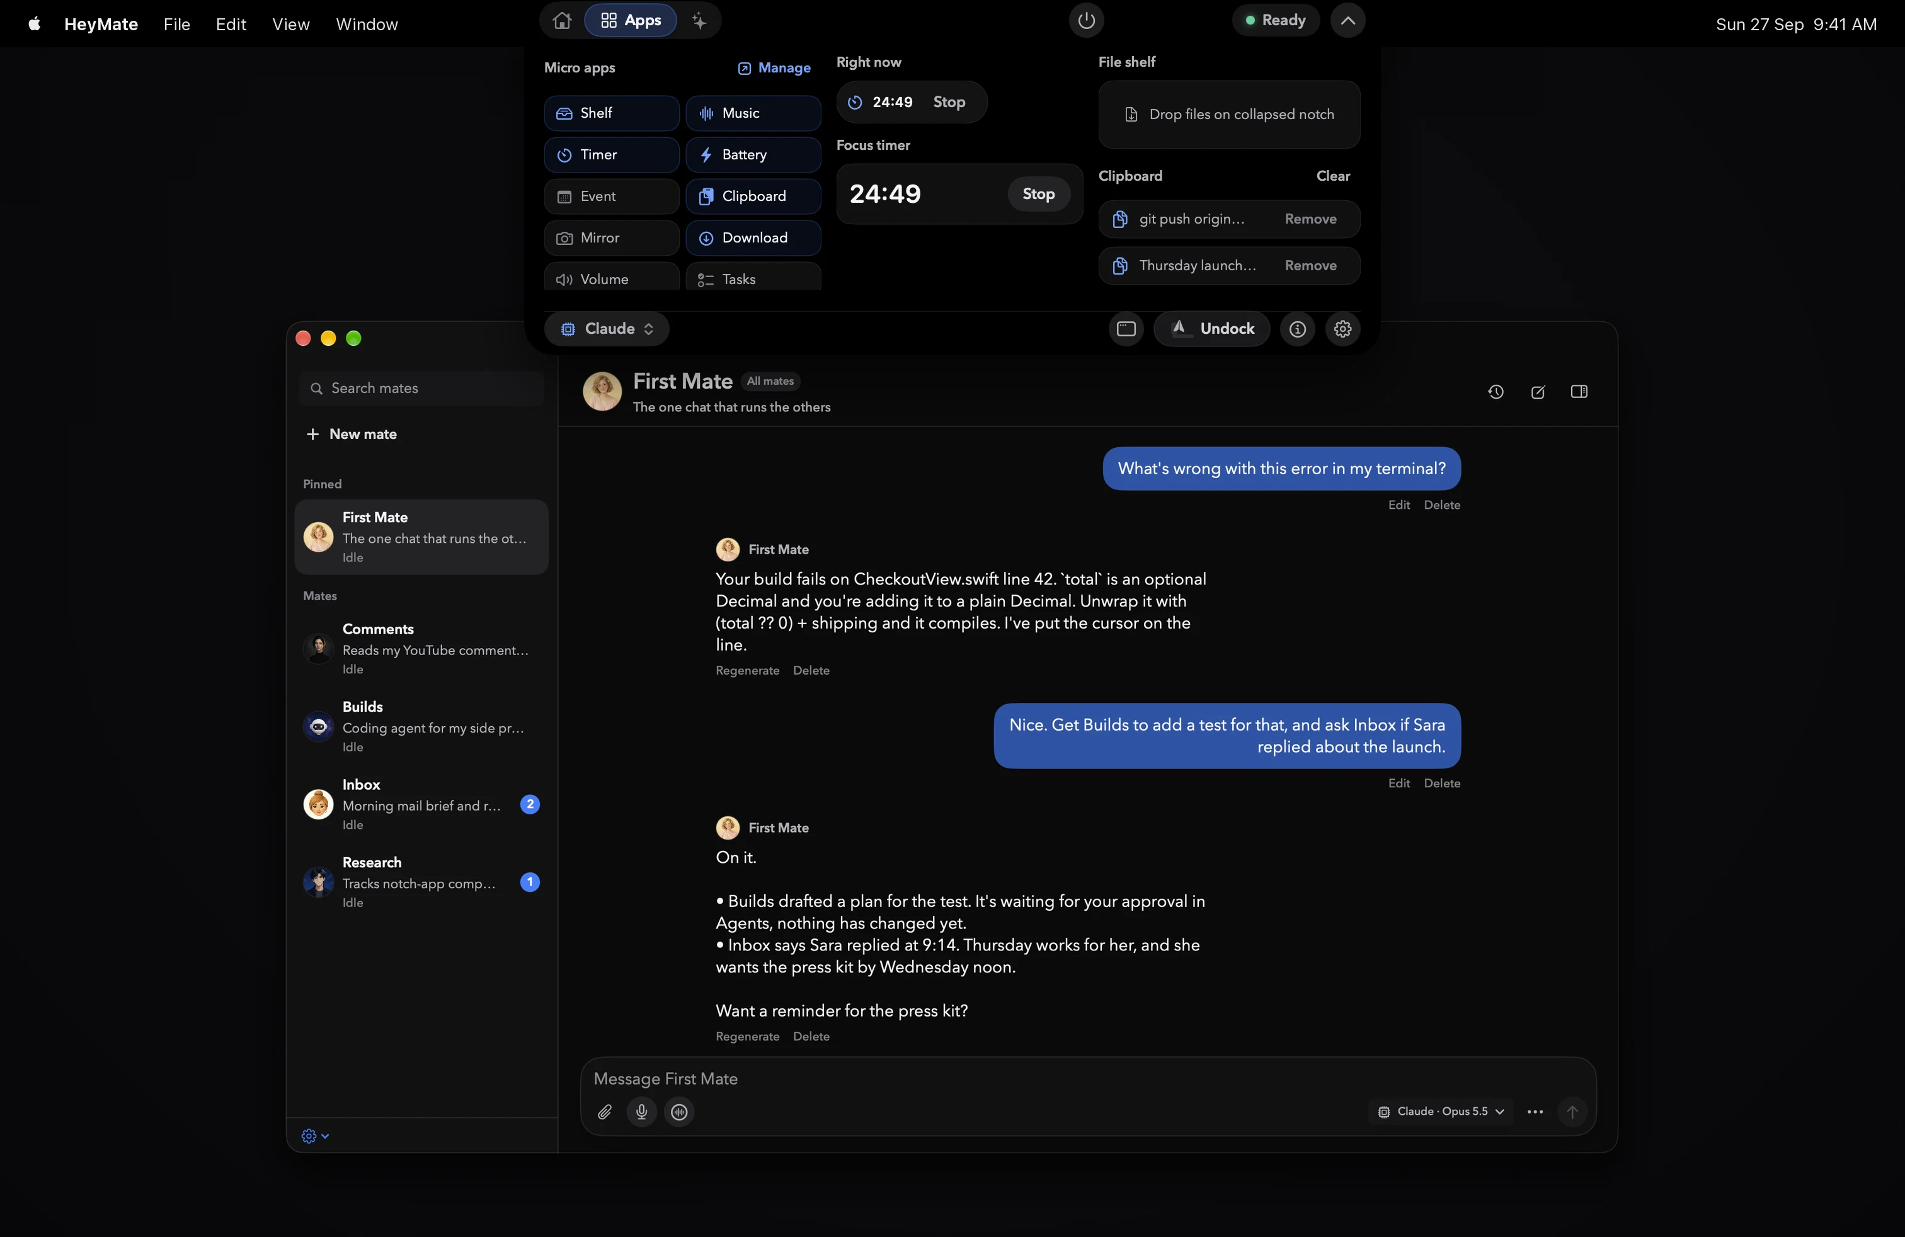The height and width of the screenshot is (1237, 1905).
Task: Open the View menu
Action: [x=290, y=24]
